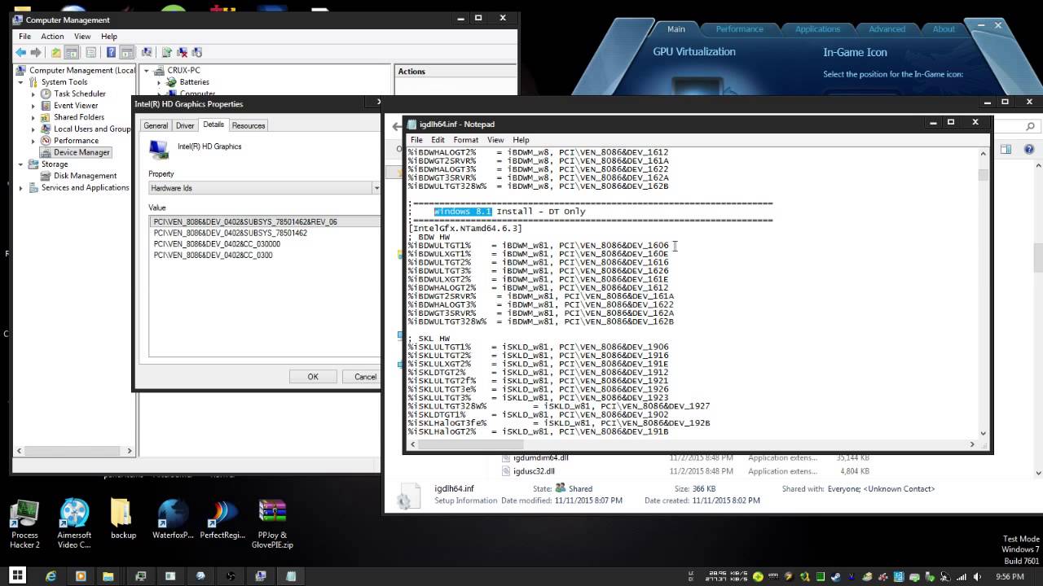Expand the Task Scheduler node

tap(33, 94)
